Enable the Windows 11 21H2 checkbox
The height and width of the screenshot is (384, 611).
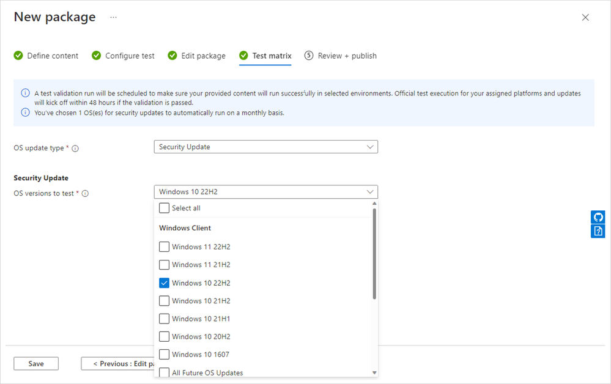tap(164, 265)
